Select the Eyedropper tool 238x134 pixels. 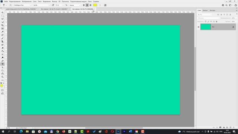coord(3,32)
